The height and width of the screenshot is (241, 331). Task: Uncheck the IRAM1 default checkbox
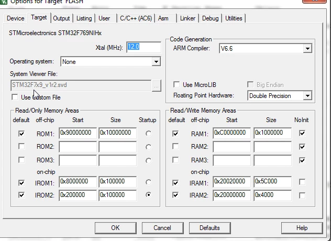coord(175,183)
